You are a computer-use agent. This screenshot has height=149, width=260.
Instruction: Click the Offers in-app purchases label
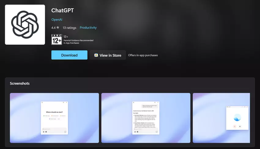tap(143, 55)
